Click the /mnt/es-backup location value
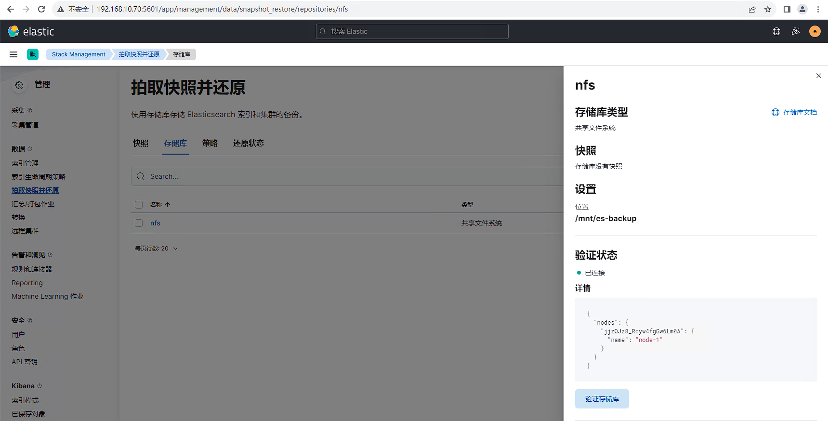Screen dimensions: 828x421 [606, 219]
